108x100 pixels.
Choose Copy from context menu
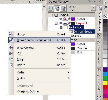tap(39, 59)
